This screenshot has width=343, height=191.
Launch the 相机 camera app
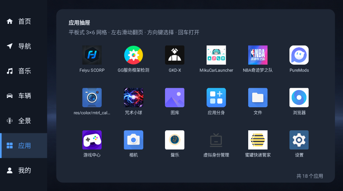[x=134, y=140]
